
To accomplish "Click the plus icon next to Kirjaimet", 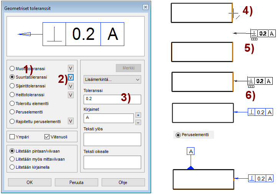I will 138,115.
